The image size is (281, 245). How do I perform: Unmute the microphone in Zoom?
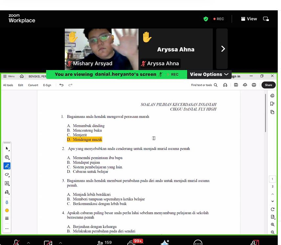(16, 242)
